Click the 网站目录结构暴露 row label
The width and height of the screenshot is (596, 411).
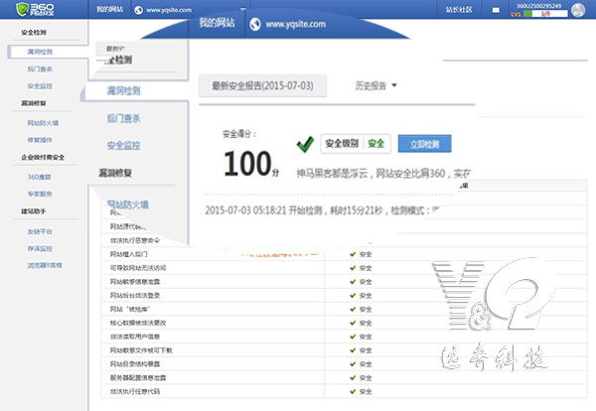tap(135, 364)
